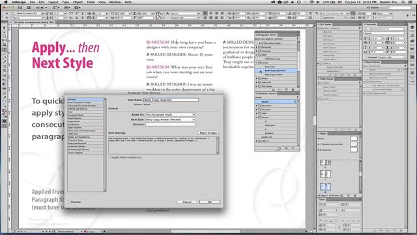Image resolution: width=417 pixels, height=235 pixels.
Task: Select Character Color category
Action: pyautogui.click(x=85, y=140)
